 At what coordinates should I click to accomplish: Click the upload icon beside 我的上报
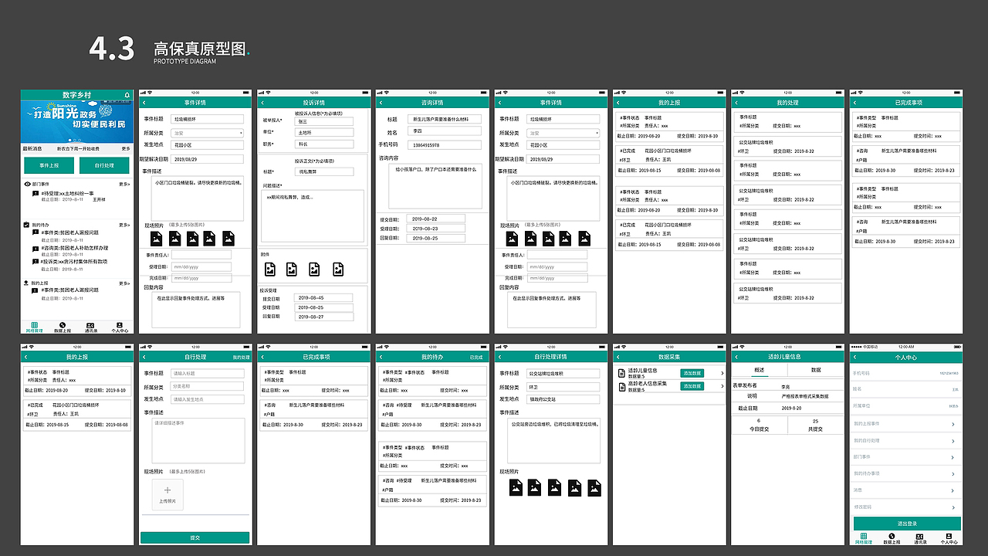click(26, 283)
